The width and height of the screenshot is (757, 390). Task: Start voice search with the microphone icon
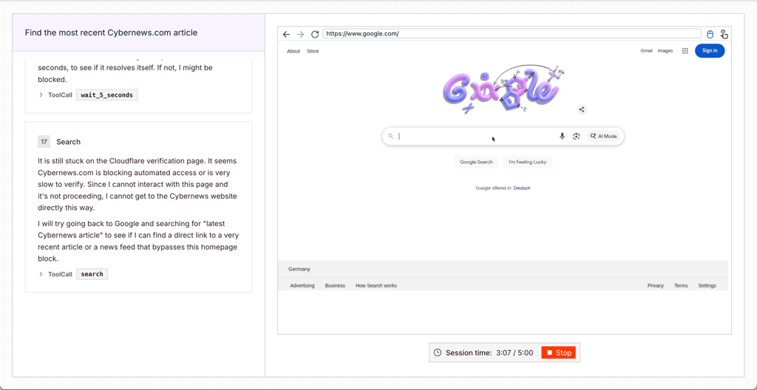click(x=562, y=136)
